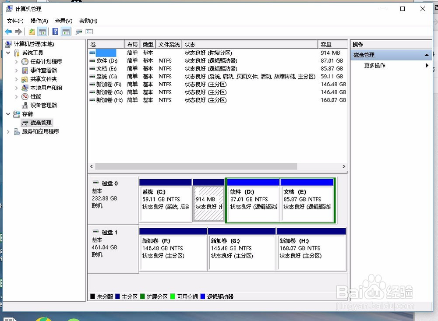Screen dimensions: 438x321
Task: Select the 系统 (C:) partition block
Action: coord(166,200)
